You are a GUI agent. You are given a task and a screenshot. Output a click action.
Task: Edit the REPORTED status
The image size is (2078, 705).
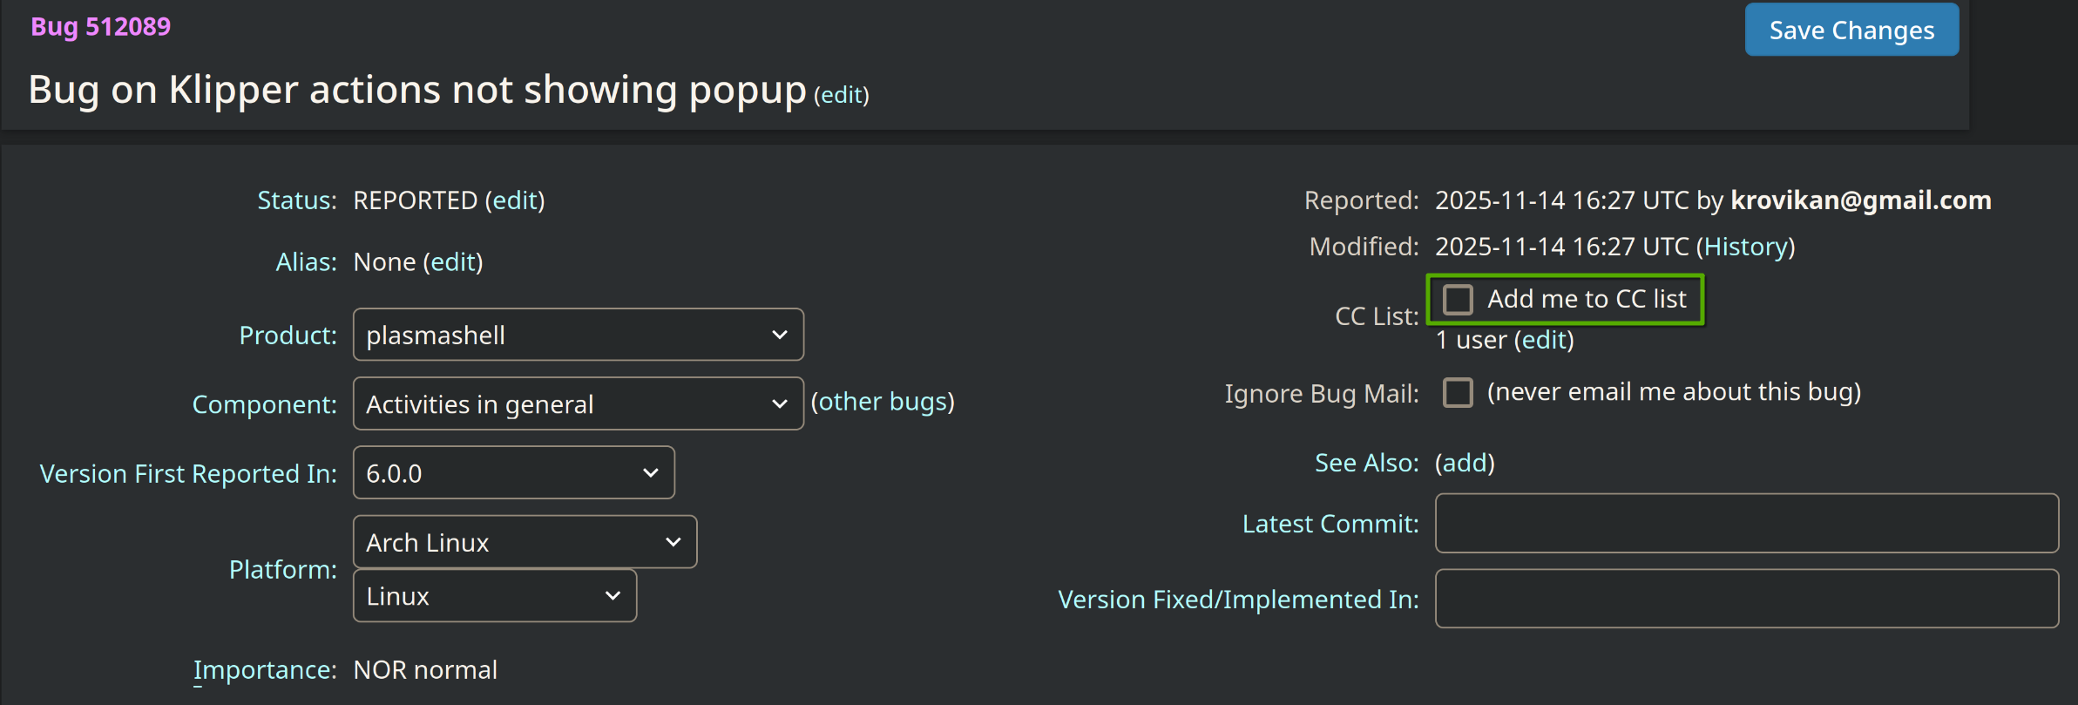point(515,200)
